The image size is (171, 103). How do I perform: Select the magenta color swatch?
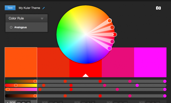pos(150,62)
